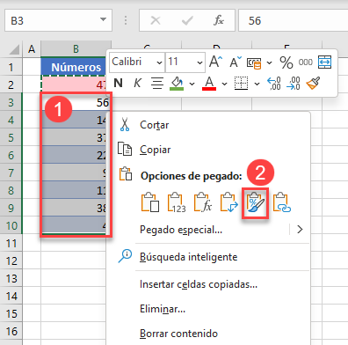Click the Insert Function fx button
348x345 pixels.
[x=219, y=20]
